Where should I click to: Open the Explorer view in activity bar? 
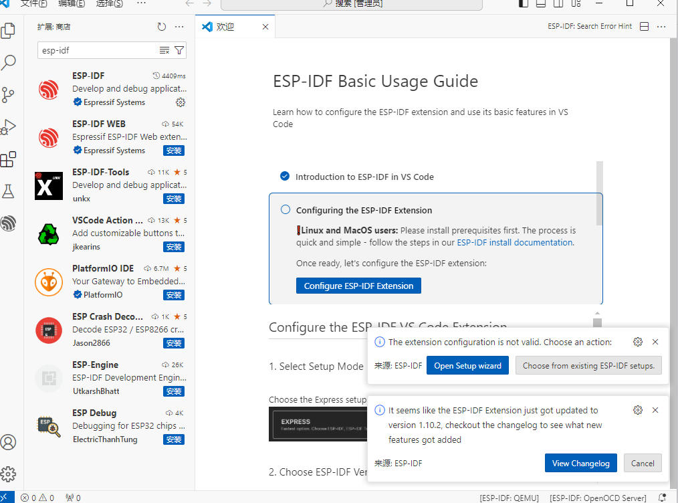tap(8, 31)
